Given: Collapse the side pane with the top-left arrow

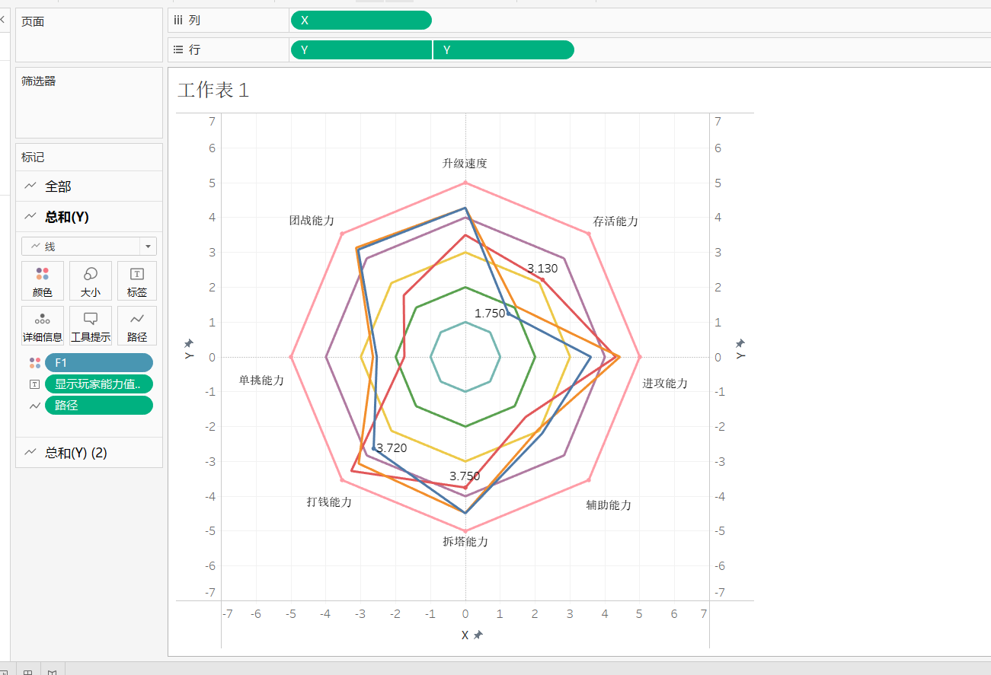Looking at the screenshot, I should (2, 21).
